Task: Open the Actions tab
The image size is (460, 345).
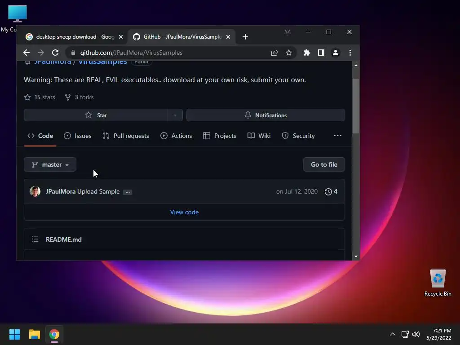Action: tap(176, 136)
